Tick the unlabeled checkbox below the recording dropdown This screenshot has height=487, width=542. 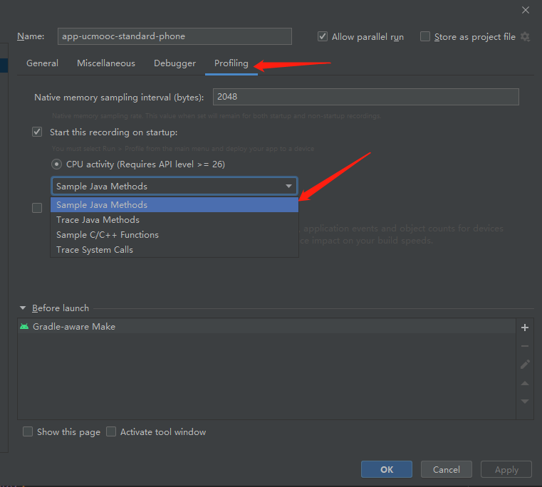pyautogui.click(x=37, y=208)
